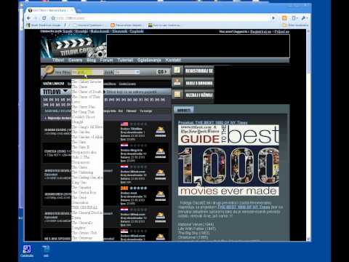Click the magnifying glass search icon
This screenshot has width=349, height=262.
(x=48, y=71)
